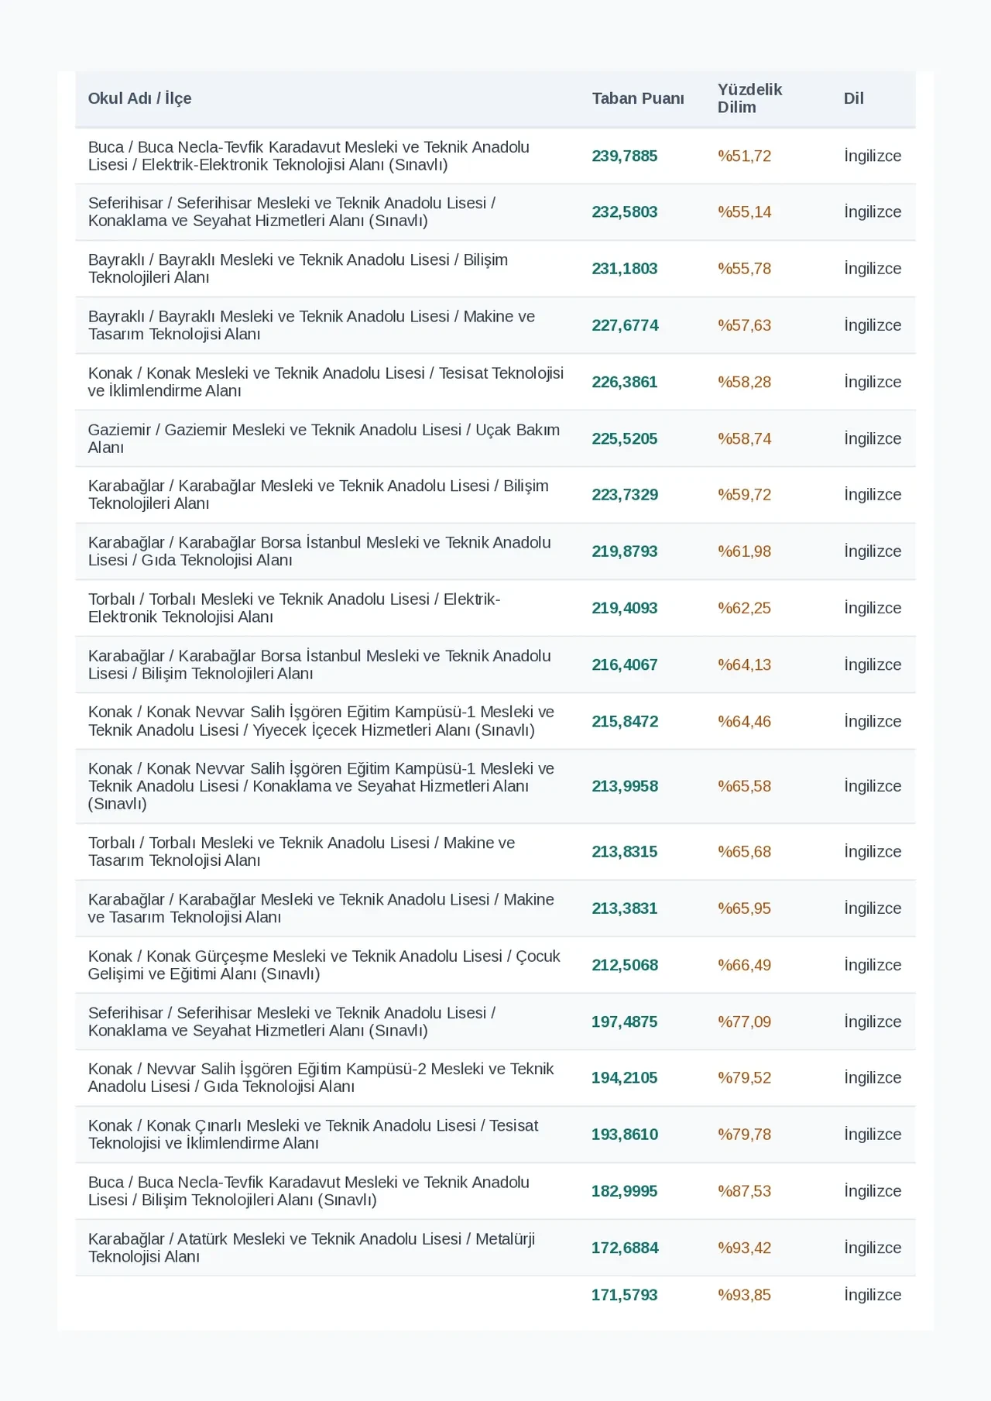The height and width of the screenshot is (1401, 991).
Task: Select Nevvar Salih İşgören Kampüsü-2 Gıda row
Action: click(495, 1078)
